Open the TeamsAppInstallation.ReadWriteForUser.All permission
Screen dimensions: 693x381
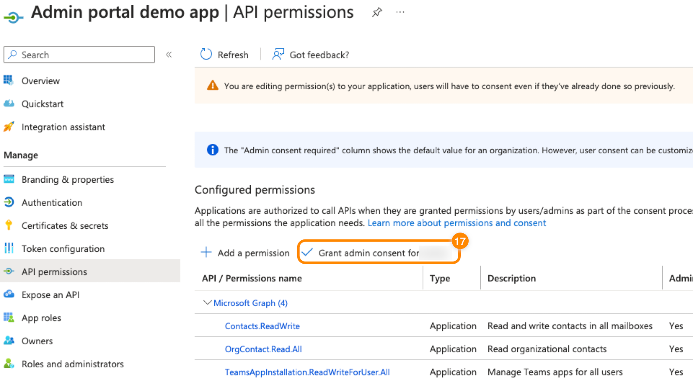tap(307, 372)
